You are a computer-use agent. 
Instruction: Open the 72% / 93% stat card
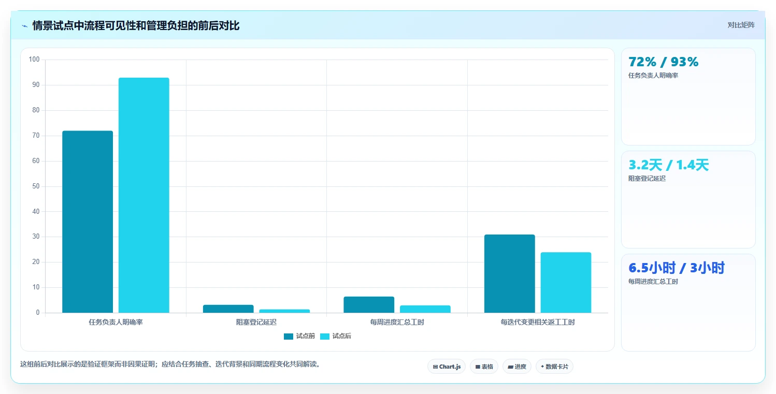coord(688,96)
